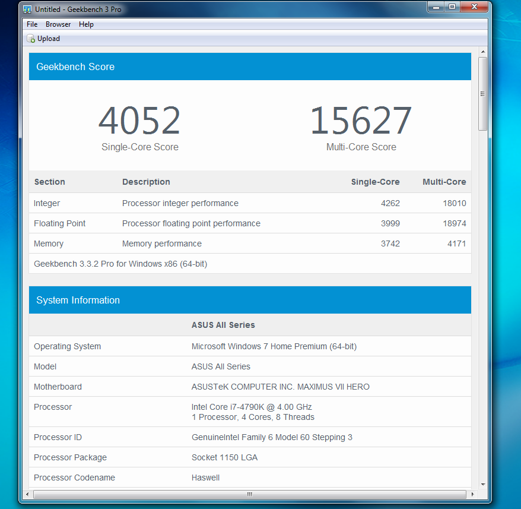521x509 pixels.
Task: Click '1 Processor, 4 Cores, 8 Threads'
Action: [x=253, y=417]
